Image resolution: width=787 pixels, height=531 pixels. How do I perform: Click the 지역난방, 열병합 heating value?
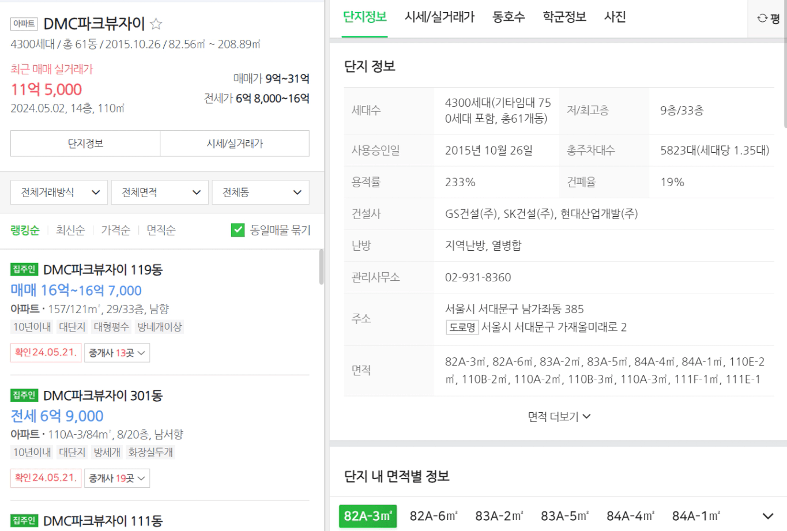[x=483, y=246]
